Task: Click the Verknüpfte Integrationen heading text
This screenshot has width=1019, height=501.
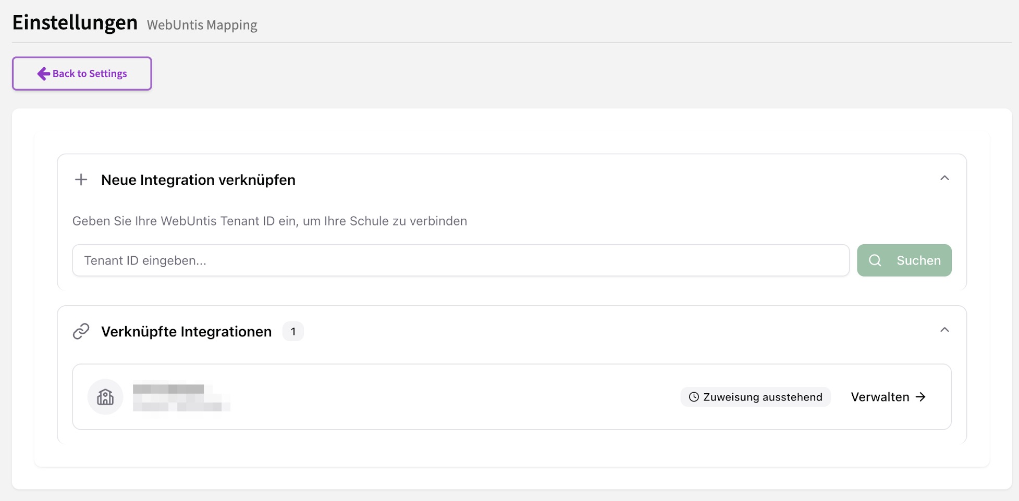Action: point(186,332)
